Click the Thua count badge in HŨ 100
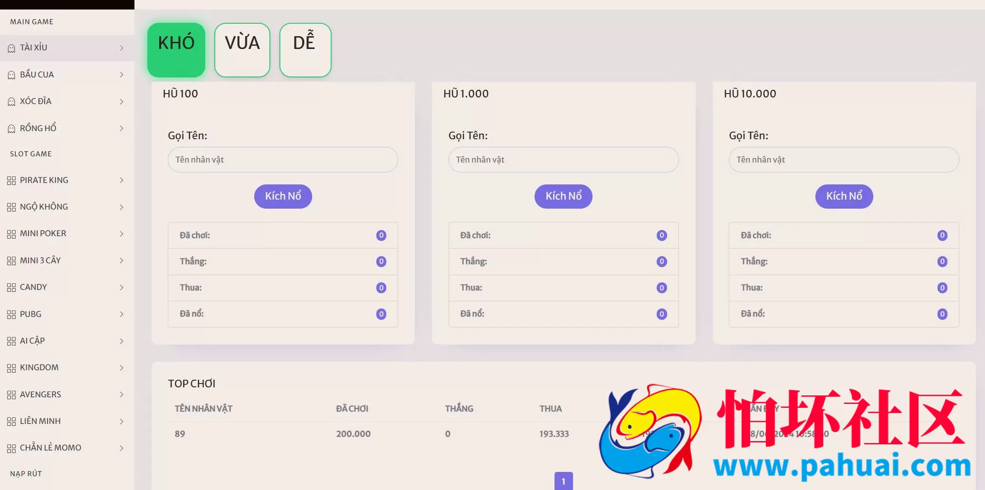 pos(381,288)
